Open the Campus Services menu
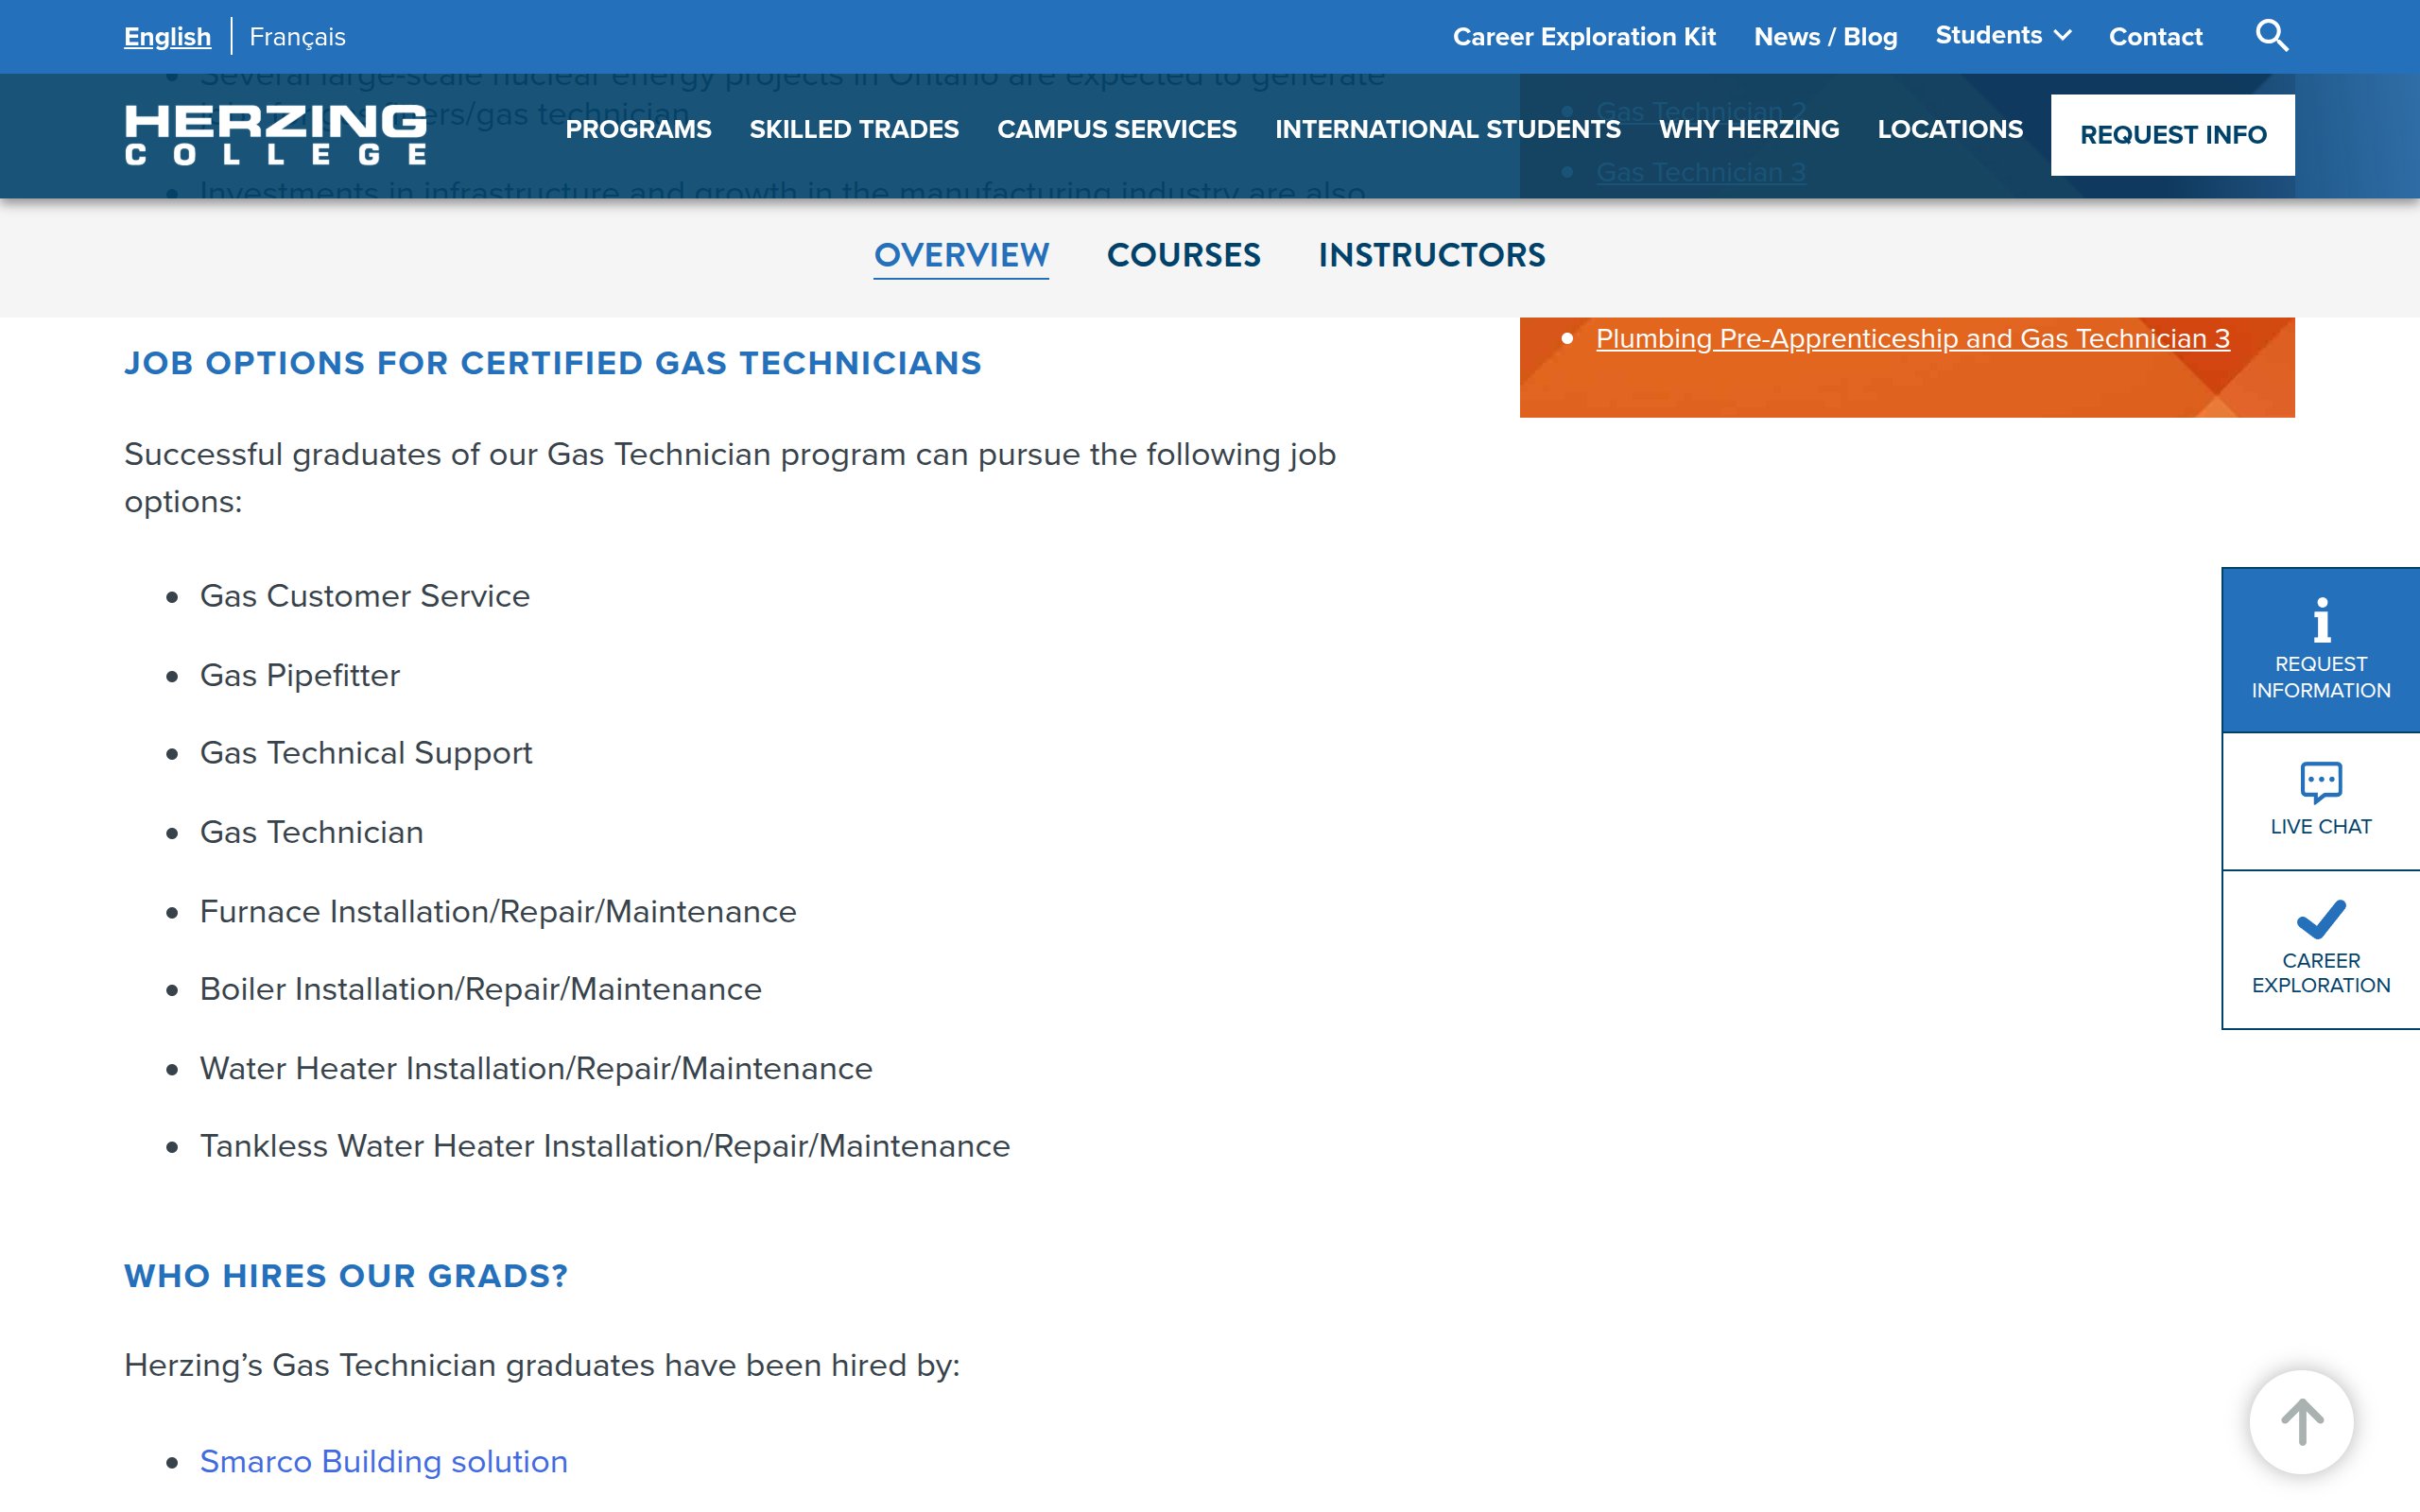The image size is (2420, 1512). (x=1117, y=129)
